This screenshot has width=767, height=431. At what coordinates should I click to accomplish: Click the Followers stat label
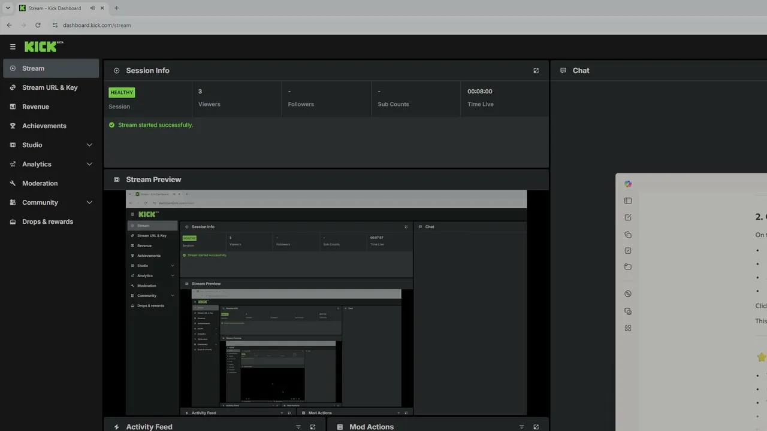point(301,104)
